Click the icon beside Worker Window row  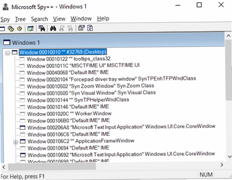pos(22,114)
